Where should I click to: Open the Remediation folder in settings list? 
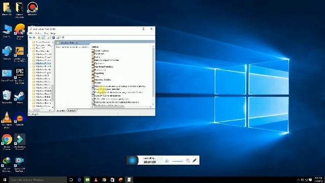[x=99, y=70]
